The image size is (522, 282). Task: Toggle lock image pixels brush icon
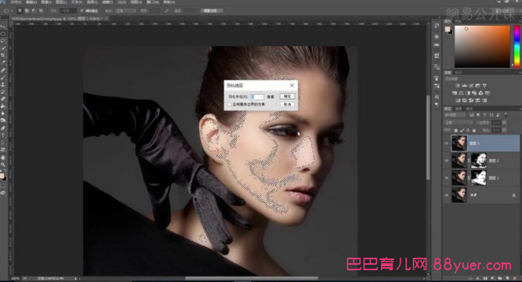click(x=462, y=130)
